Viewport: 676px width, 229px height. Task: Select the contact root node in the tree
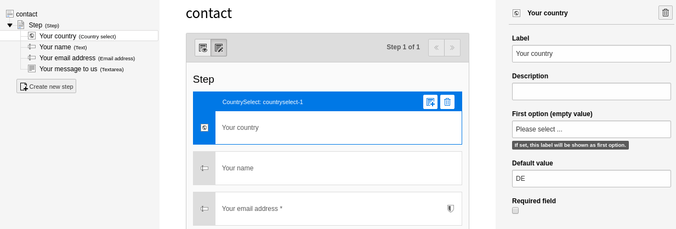coord(27,14)
